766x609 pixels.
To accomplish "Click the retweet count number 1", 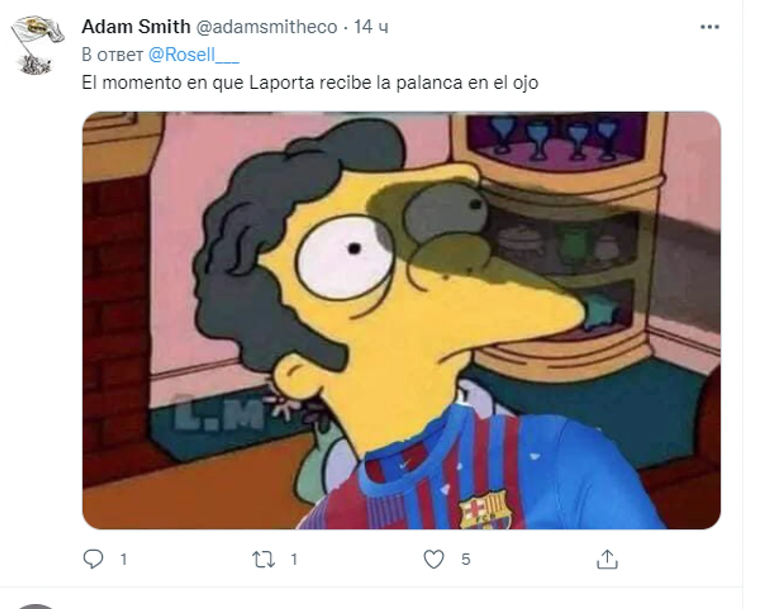I will point(294,560).
